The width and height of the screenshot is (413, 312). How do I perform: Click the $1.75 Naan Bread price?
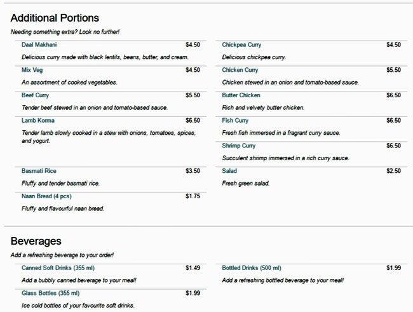tap(193, 196)
